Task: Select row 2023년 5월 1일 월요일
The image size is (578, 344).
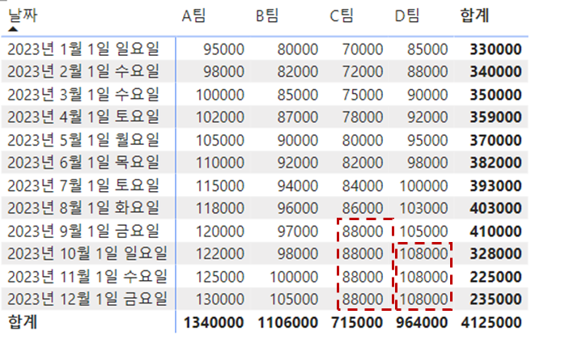Action: pos(83,140)
